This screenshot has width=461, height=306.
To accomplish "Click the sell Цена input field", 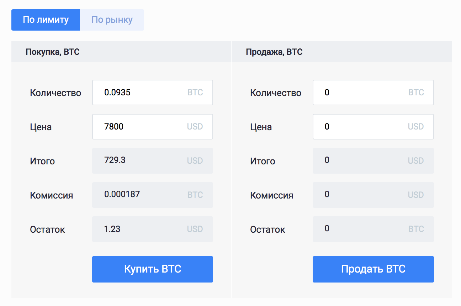I will 363,127.
